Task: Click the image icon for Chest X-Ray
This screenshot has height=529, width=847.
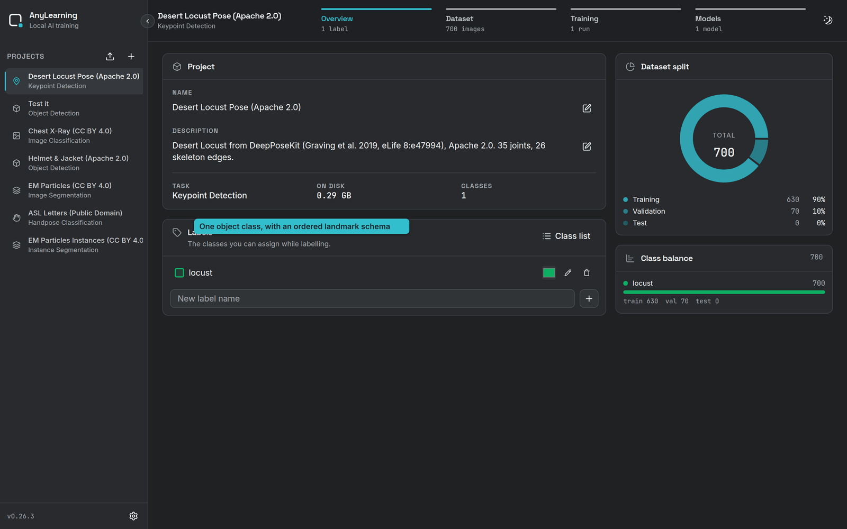Action: click(16, 136)
